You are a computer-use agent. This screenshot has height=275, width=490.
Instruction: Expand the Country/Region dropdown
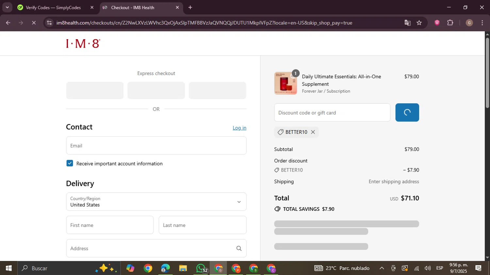click(156, 202)
